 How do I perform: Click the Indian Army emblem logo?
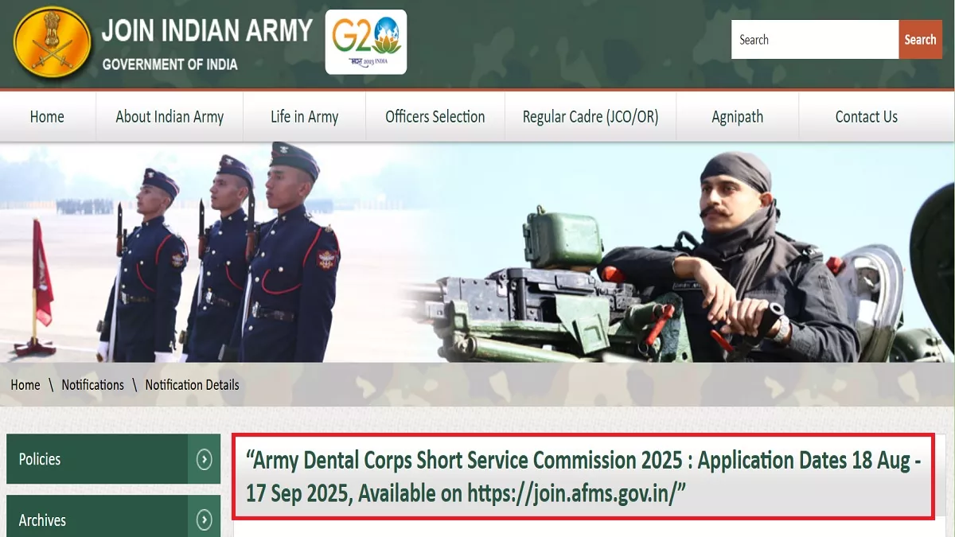pyautogui.click(x=53, y=43)
